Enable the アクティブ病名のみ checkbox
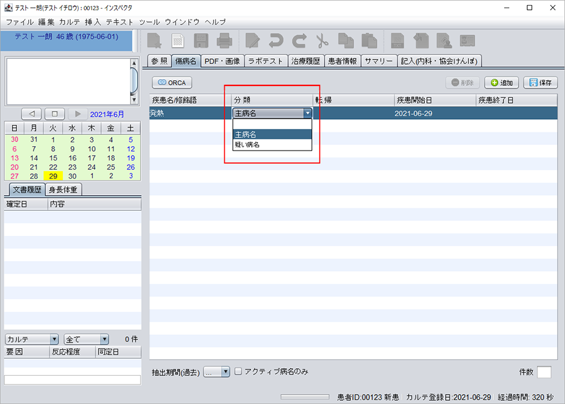Image resolution: width=565 pixels, height=404 pixels. [239, 371]
